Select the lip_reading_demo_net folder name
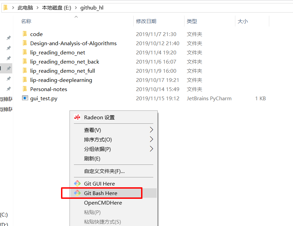The image size is (293, 226). [58, 52]
